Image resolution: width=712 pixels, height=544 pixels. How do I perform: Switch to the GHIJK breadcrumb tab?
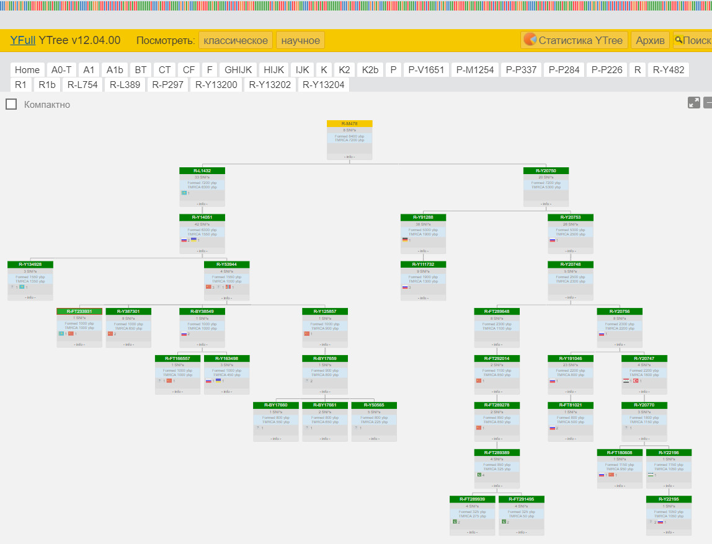238,69
